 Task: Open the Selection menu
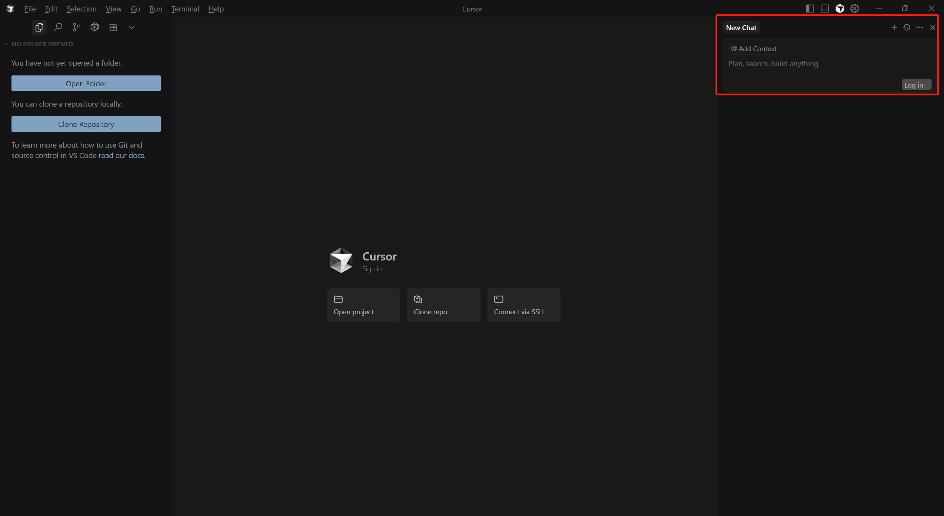pyautogui.click(x=81, y=9)
